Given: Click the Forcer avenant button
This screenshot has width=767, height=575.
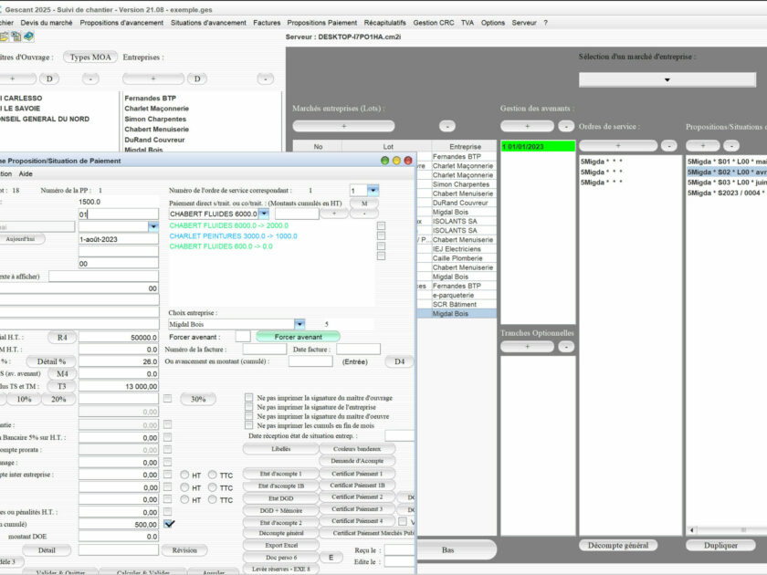Looking at the screenshot, I should [x=298, y=337].
